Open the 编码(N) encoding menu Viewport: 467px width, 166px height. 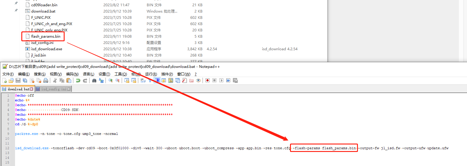click(x=72, y=74)
